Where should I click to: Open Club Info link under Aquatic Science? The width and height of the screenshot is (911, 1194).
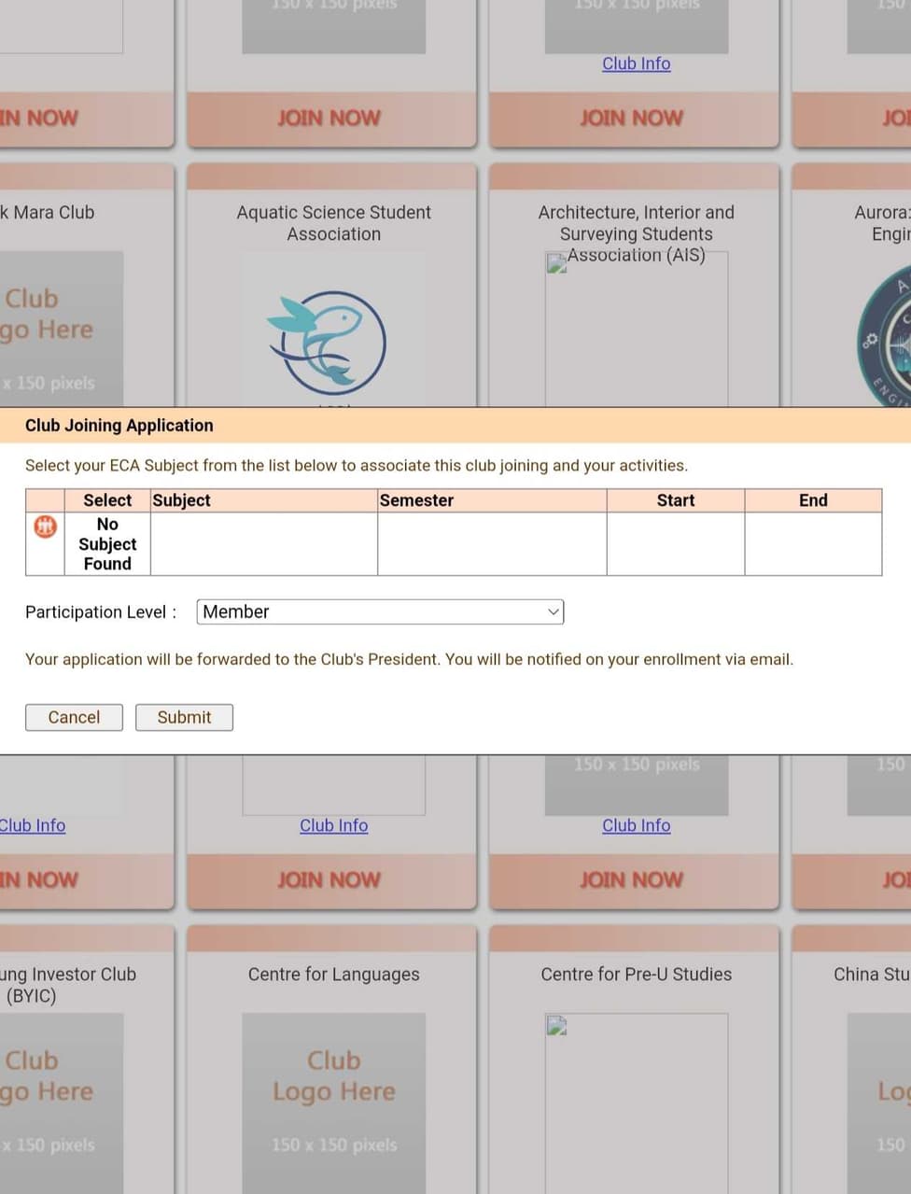click(333, 825)
